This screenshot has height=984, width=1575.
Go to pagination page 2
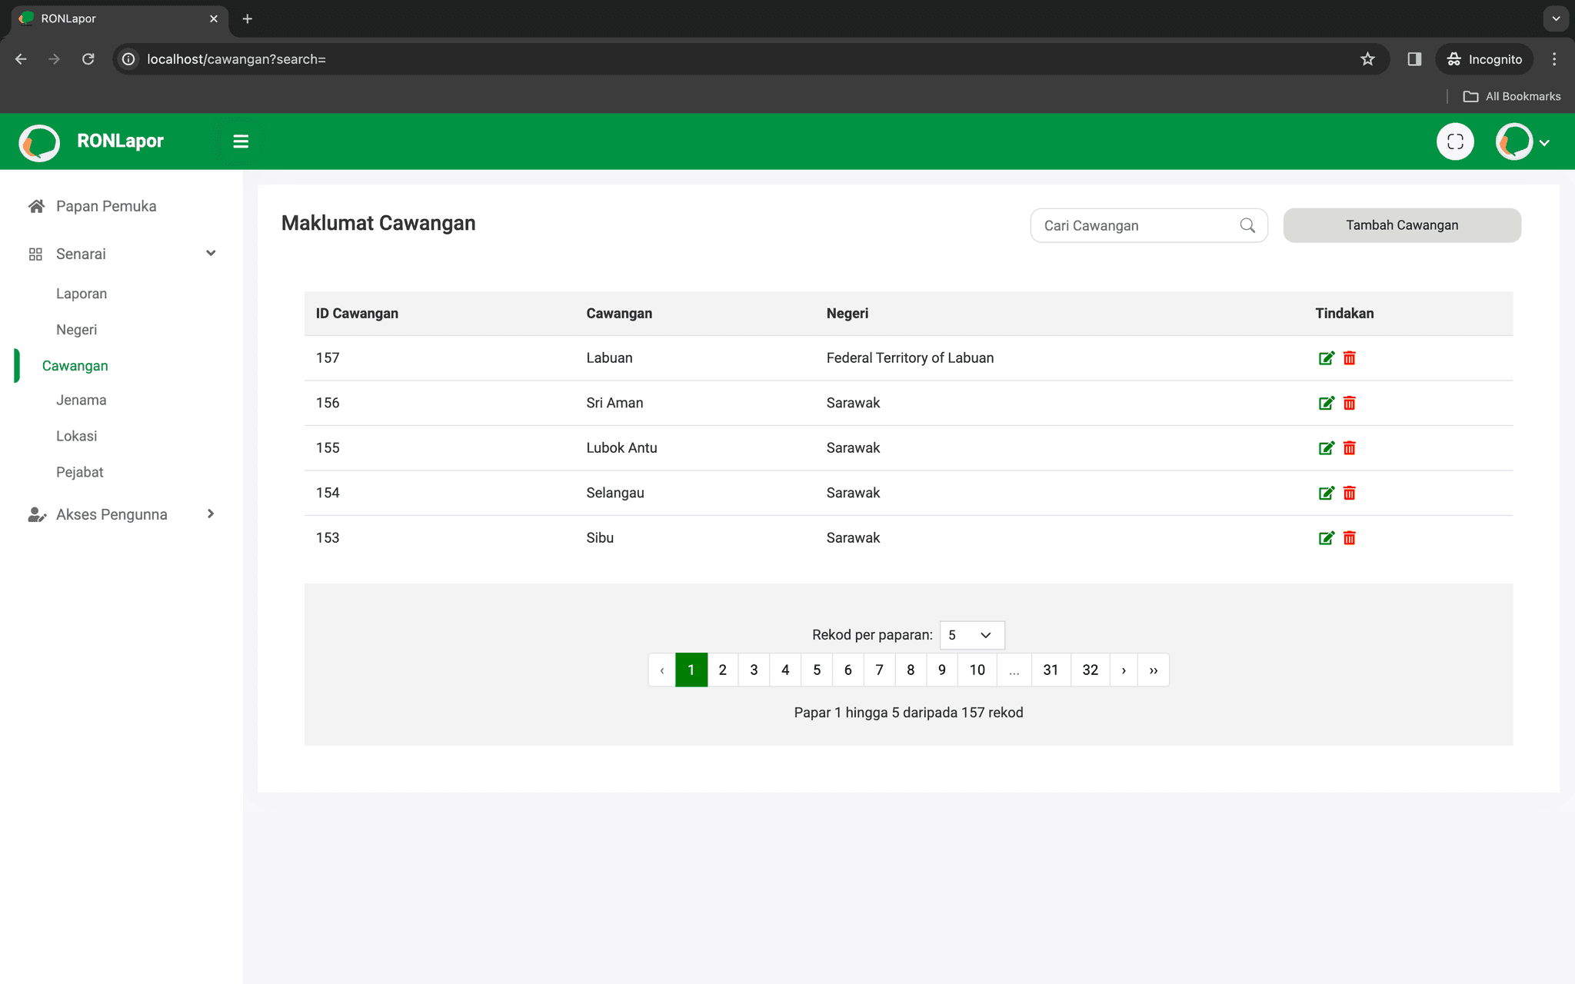pos(723,670)
